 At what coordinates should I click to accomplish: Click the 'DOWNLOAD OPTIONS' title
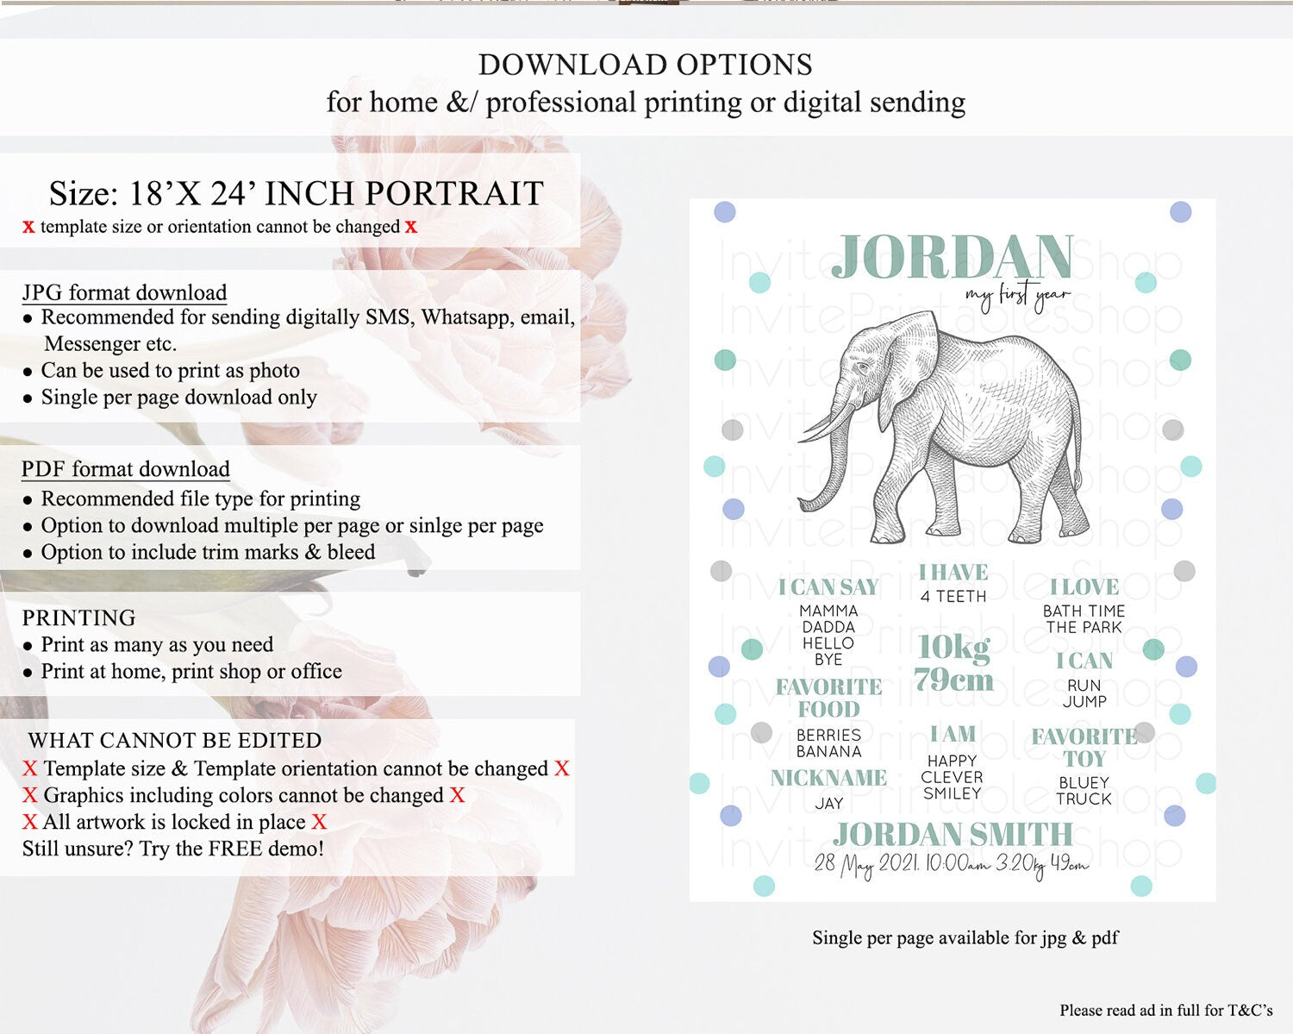coord(645,65)
